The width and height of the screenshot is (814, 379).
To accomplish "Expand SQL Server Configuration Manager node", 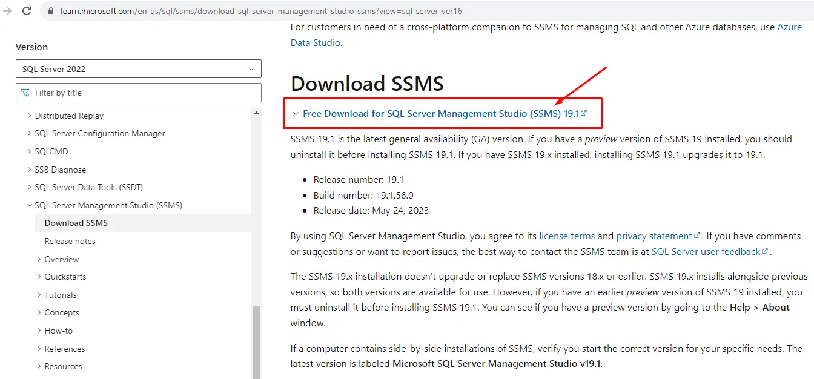I will pyautogui.click(x=30, y=133).
